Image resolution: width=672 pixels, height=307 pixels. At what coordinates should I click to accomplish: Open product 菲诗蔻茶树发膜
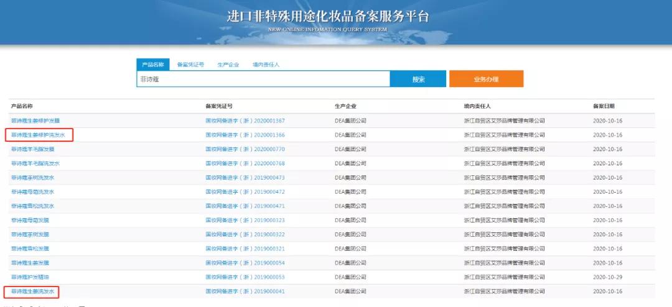pyautogui.click(x=30, y=234)
